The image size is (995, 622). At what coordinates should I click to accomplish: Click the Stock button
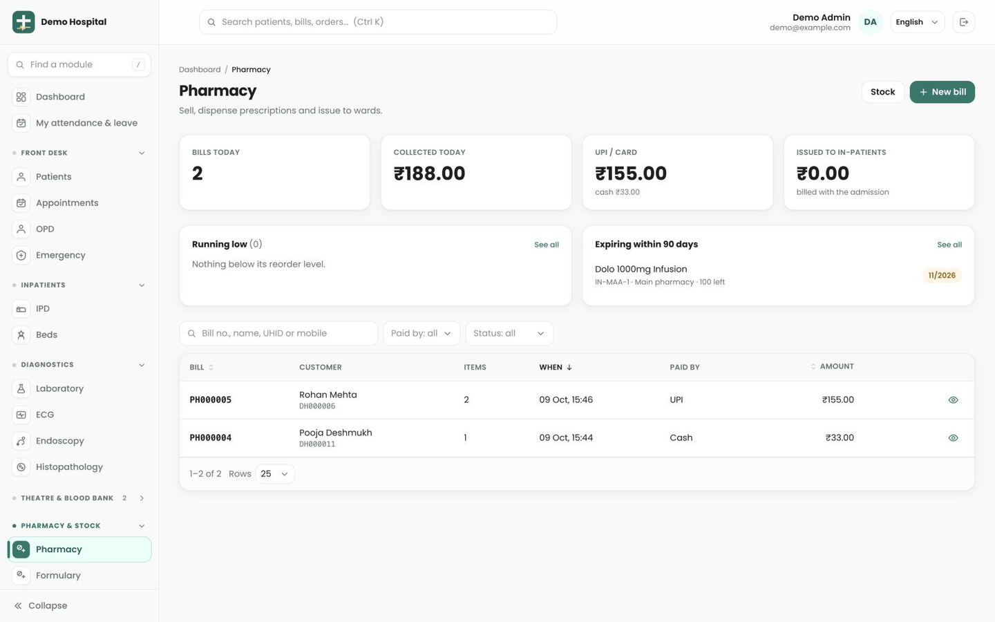click(x=882, y=92)
